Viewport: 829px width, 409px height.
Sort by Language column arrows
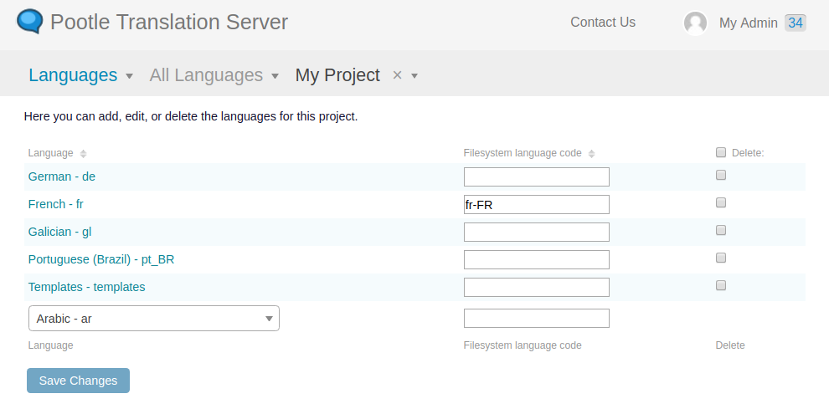(83, 153)
